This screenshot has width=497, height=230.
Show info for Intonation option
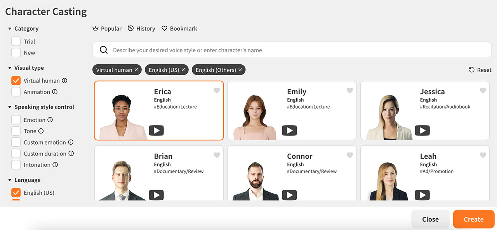(x=55, y=165)
